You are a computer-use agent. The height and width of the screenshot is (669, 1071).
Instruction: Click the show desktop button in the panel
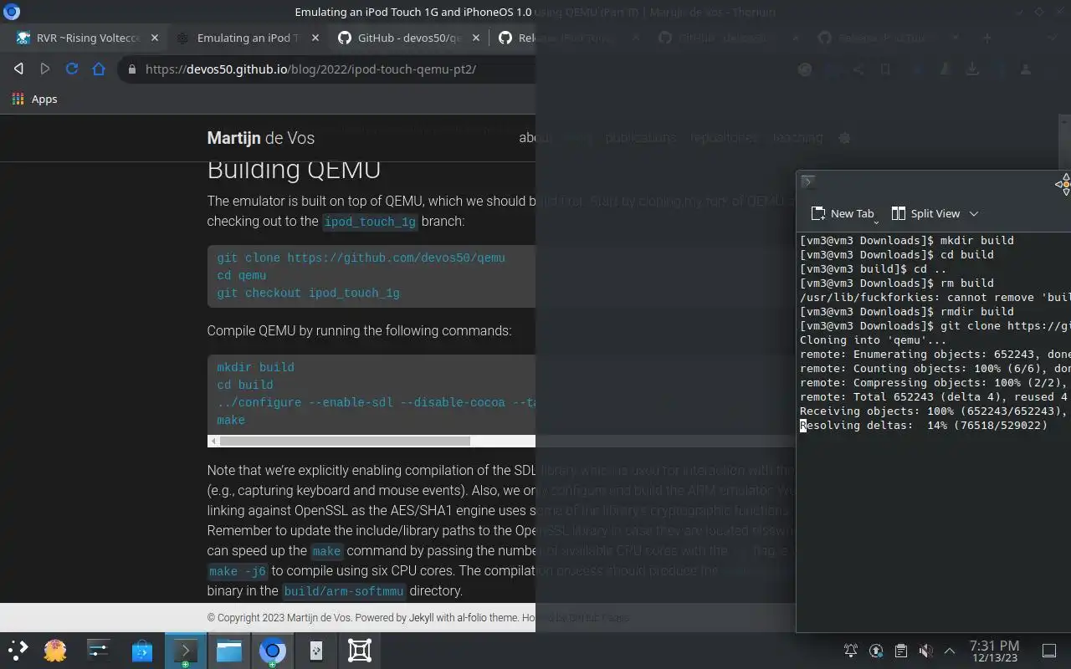pyautogui.click(x=1049, y=651)
